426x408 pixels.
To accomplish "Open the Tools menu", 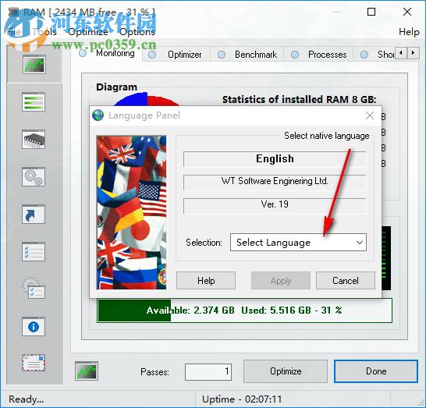I will click(44, 32).
